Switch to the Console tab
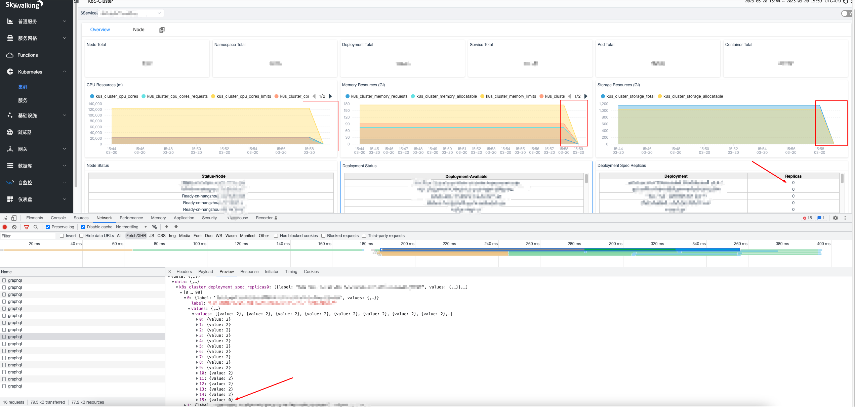Screen dimensions: 855x407 pos(58,218)
